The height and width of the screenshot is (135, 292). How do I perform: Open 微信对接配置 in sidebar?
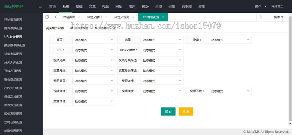pos(13,97)
